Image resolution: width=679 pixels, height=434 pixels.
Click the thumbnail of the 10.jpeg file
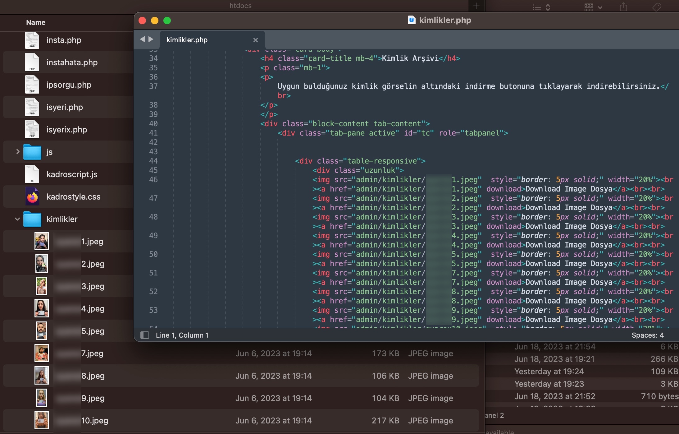[41, 420]
